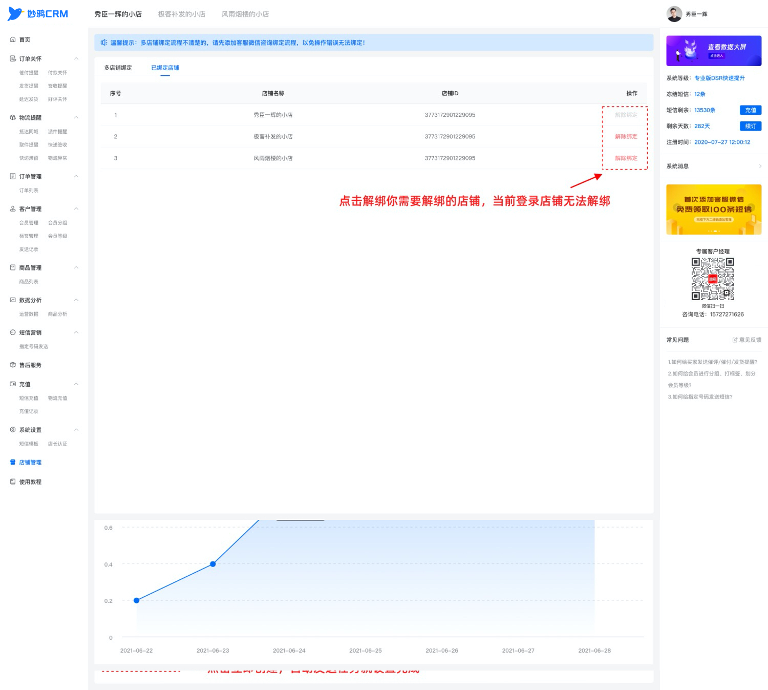Click the user avatar 秀臣一辉
This screenshot has width=768, height=690.
(674, 14)
